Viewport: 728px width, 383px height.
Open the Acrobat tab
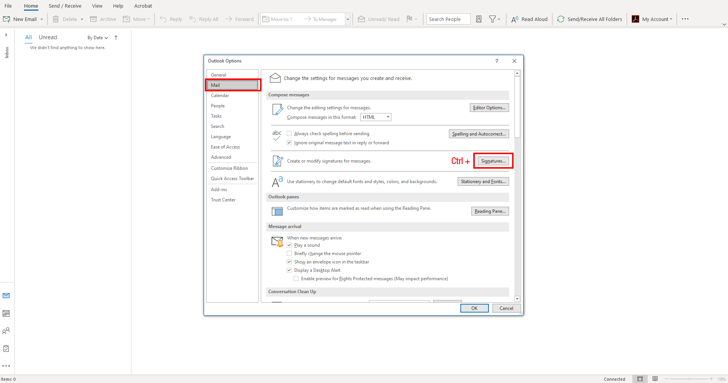(143, 6)
